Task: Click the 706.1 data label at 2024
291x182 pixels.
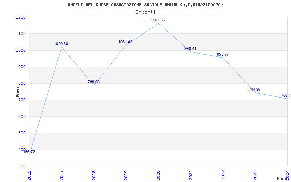Action: (x=286, y=96)
